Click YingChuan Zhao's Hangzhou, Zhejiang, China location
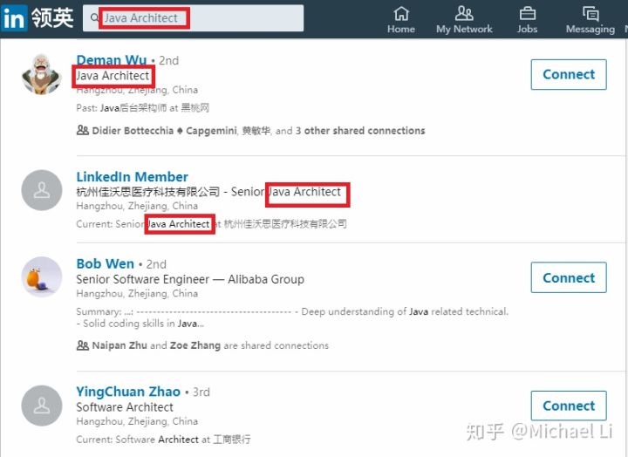628x457 pixels. point(137,421)
